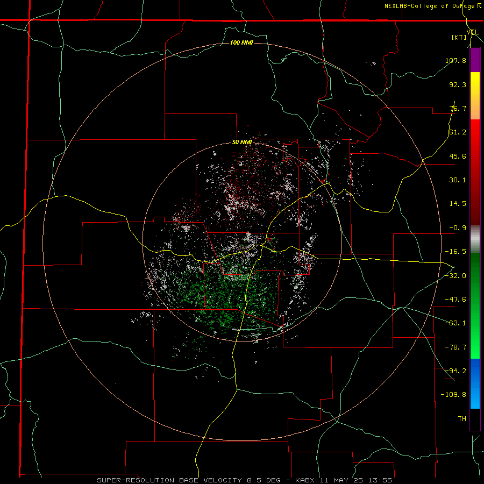Click the 92.3 legend value
484x484 pixels.
[458, 84]
